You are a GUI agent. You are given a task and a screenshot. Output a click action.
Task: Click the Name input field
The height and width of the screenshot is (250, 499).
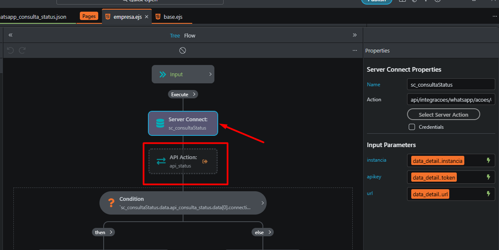point(451,85)
